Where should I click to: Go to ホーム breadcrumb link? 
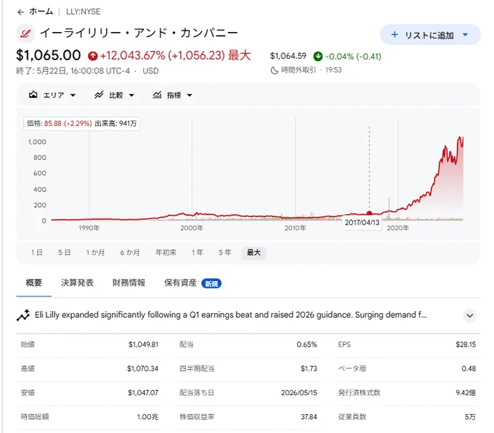coord(41,12)
